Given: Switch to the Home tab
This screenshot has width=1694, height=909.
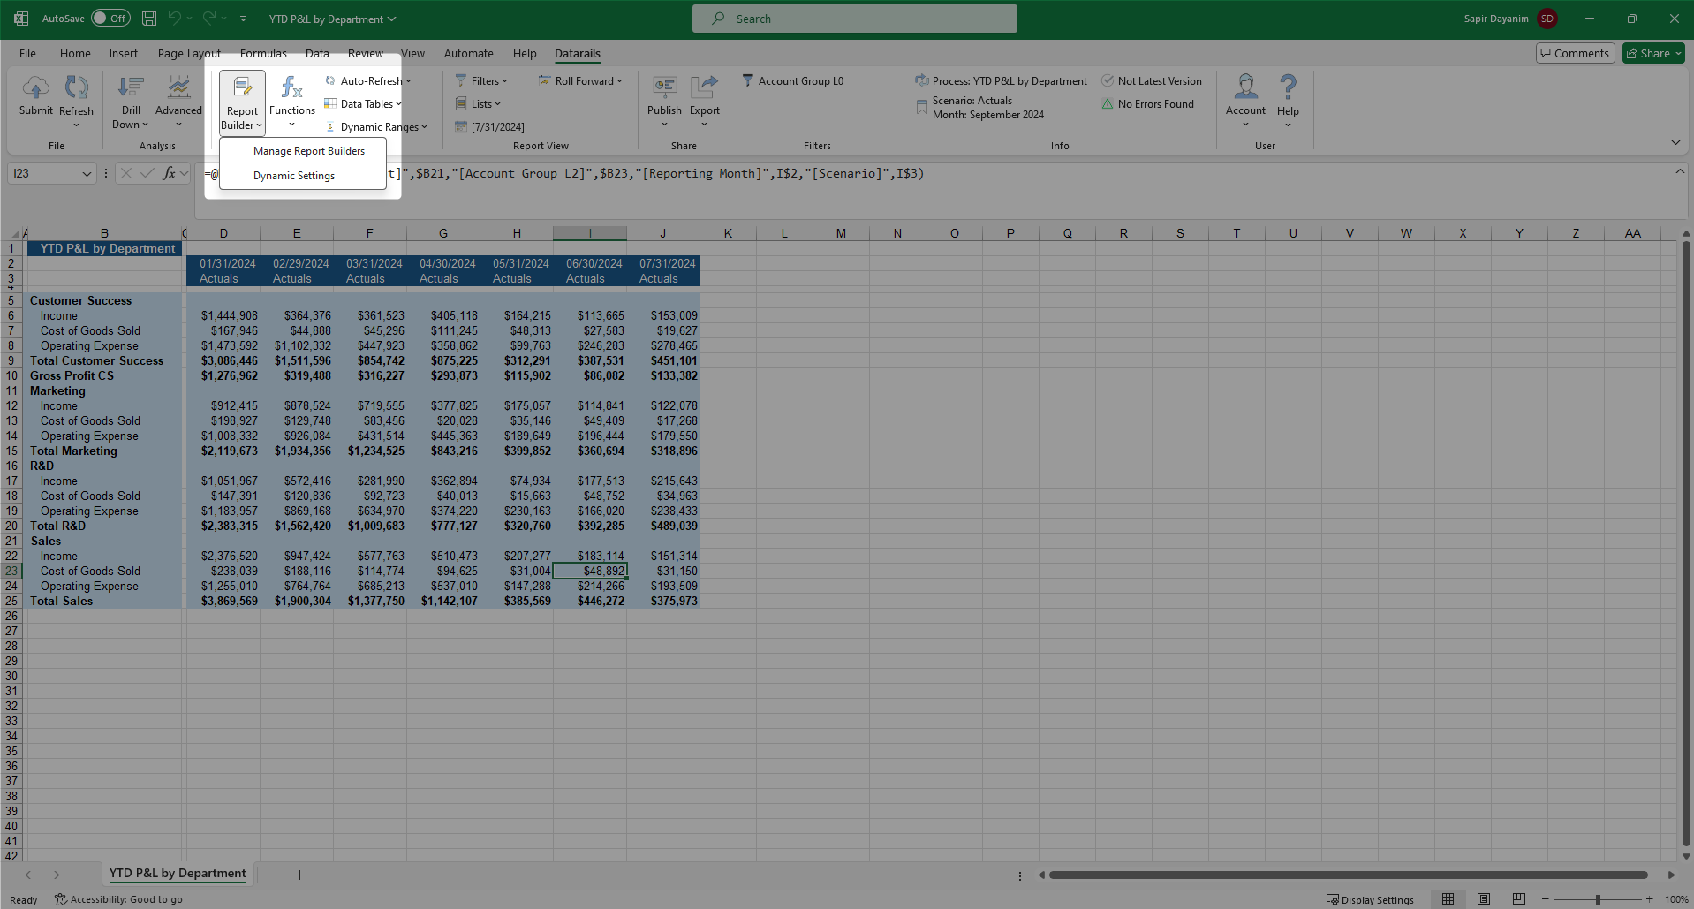Looking at the screenshot, I should point(75,54).
